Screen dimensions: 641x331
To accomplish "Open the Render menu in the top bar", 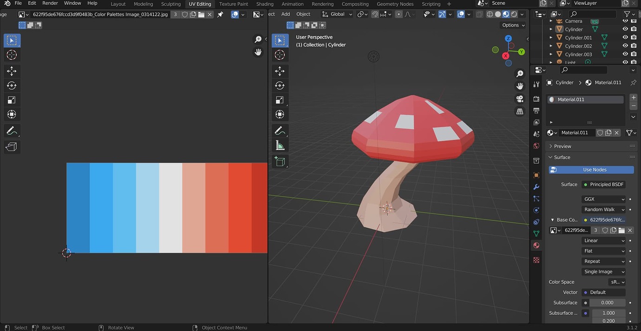I will coord(50,3).
